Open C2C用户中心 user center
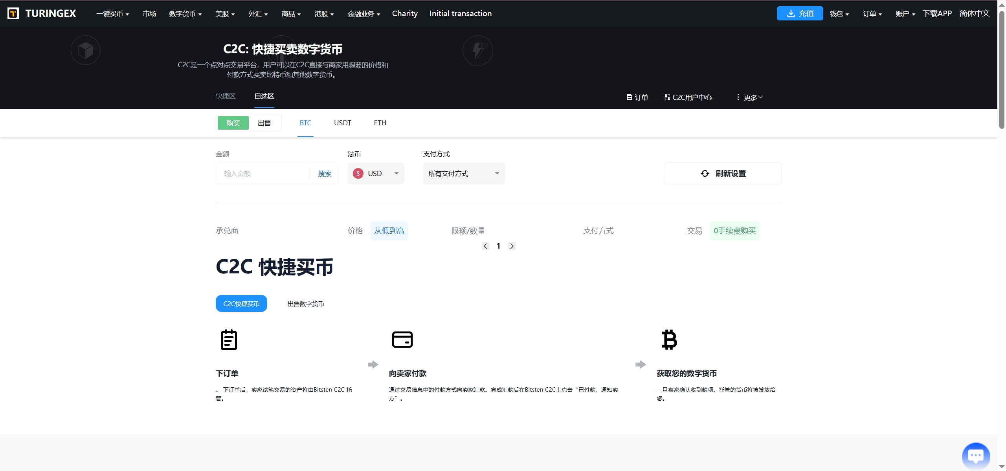 point(688,97)
